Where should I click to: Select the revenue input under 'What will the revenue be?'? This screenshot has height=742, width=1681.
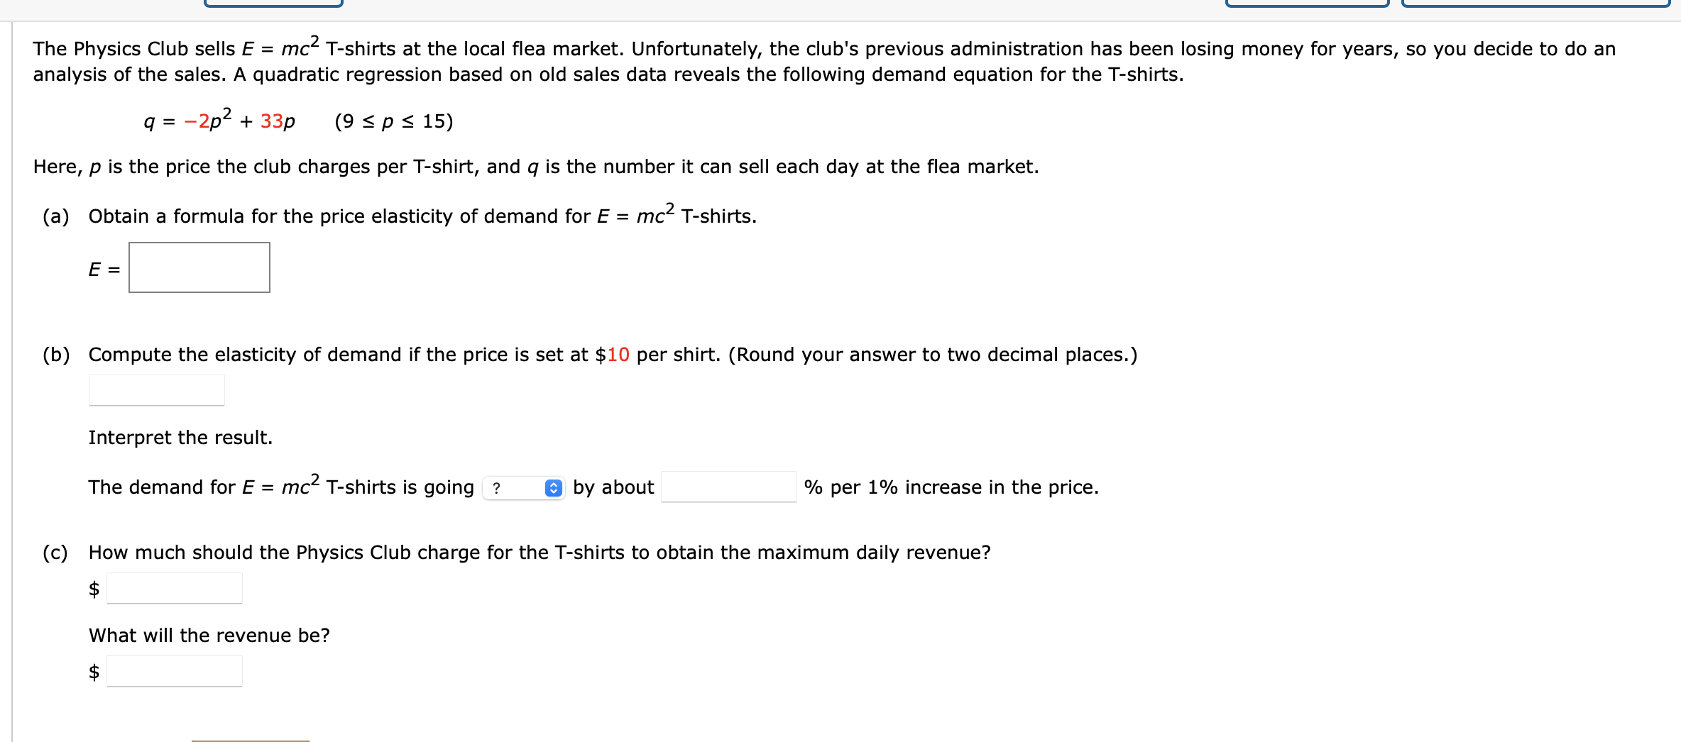[175, 671]
